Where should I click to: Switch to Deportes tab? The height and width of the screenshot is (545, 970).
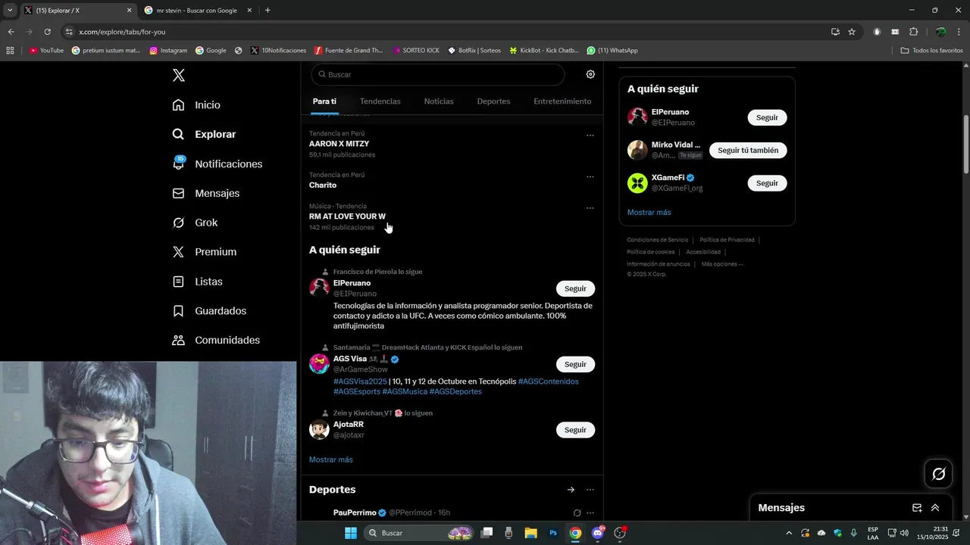493,101
